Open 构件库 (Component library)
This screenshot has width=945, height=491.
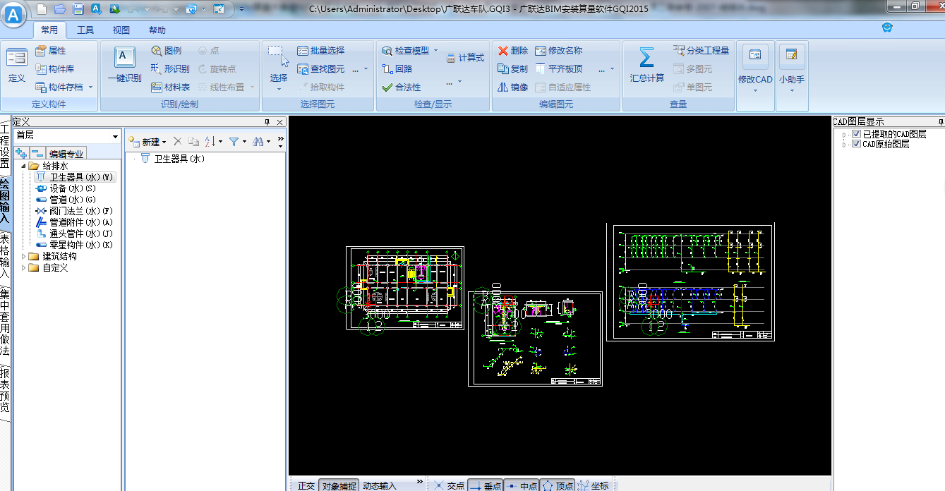click(55, 69)
